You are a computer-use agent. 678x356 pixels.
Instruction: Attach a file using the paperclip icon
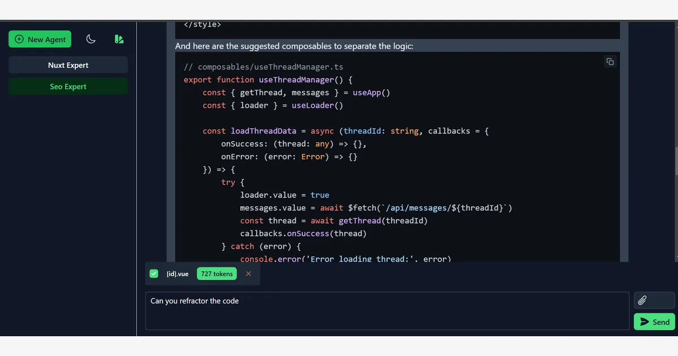[654, 300]
